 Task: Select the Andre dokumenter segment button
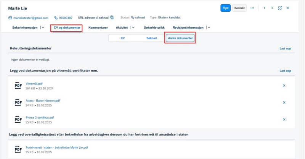pos(180,38)
